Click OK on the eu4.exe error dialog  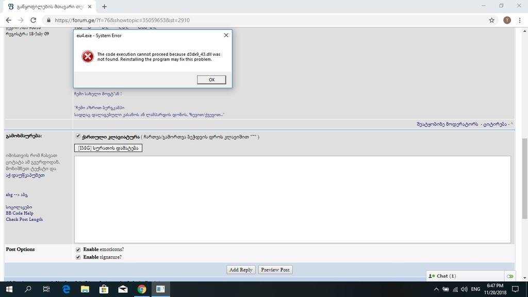(x=211, y=79)
